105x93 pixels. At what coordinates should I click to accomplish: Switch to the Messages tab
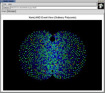coord(12,11)
